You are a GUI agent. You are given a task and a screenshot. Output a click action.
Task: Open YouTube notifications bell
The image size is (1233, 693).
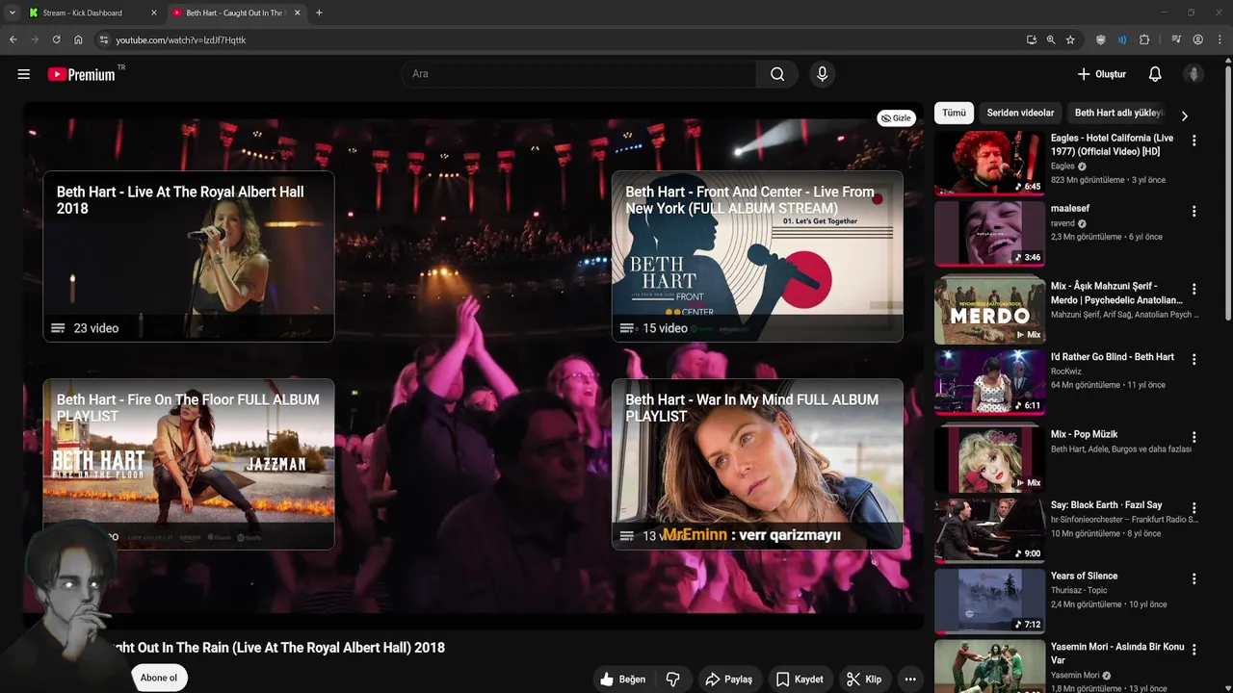[x=1155, y=74]
